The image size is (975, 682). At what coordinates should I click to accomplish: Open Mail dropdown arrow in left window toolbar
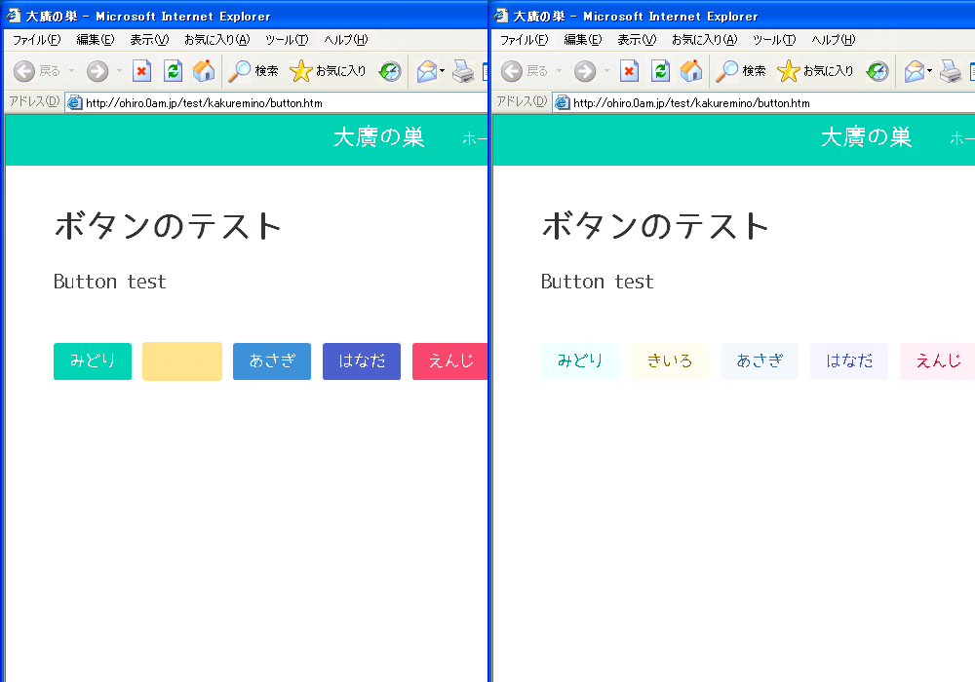[x=442, y=71]
